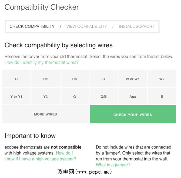
Task: Select the Rc wire tile
Action: click(45, 79)
